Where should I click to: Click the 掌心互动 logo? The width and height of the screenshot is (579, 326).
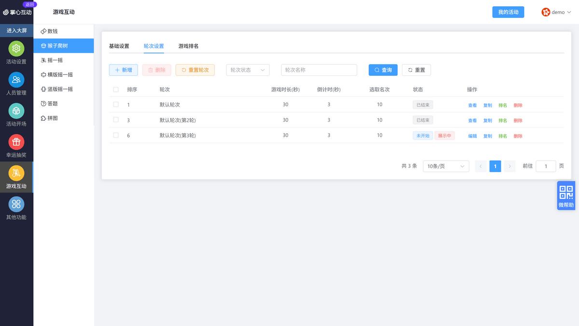[17, 12]
